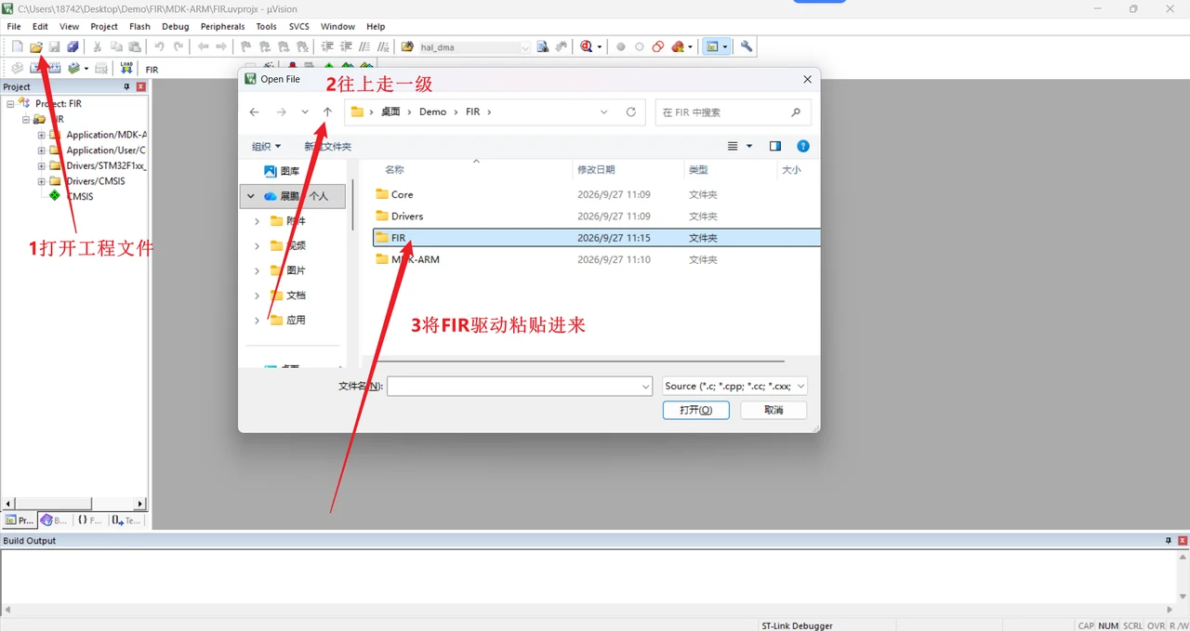Click the 新建文件夹 button

(327, 146)
